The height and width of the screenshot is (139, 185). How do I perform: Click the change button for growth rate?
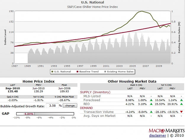[x=70, y=106]
